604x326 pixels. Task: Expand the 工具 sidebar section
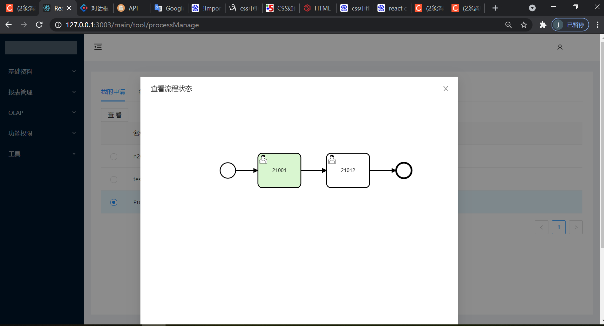pos(41,154)
